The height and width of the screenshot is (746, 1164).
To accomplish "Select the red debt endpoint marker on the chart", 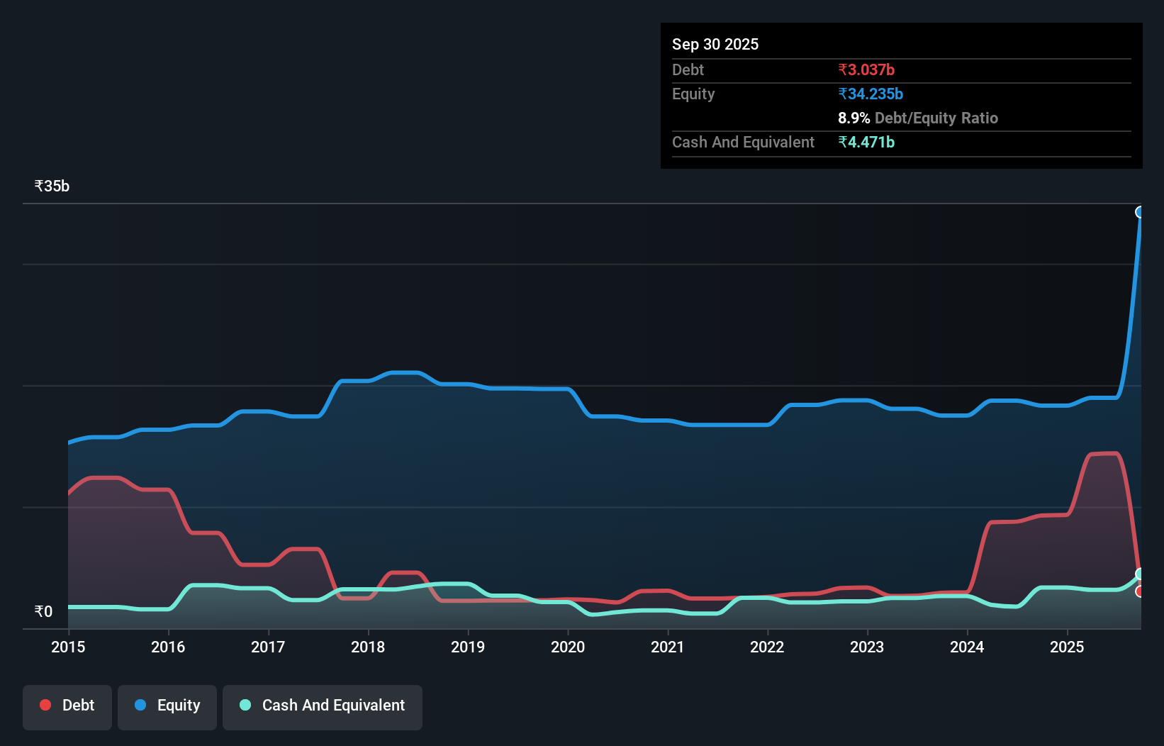I will [1140, 593].
